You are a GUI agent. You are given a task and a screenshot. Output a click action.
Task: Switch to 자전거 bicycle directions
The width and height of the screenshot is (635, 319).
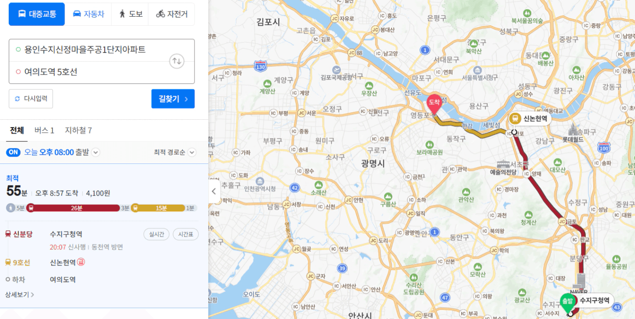point(172,14)
